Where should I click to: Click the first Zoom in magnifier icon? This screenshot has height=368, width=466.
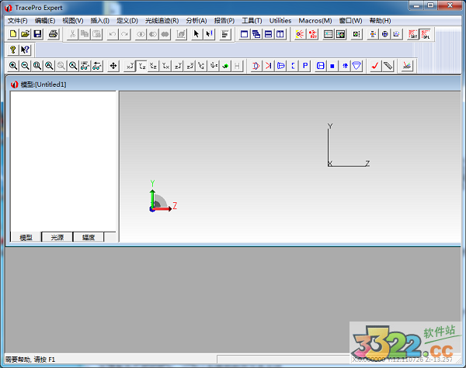[13, 66]
